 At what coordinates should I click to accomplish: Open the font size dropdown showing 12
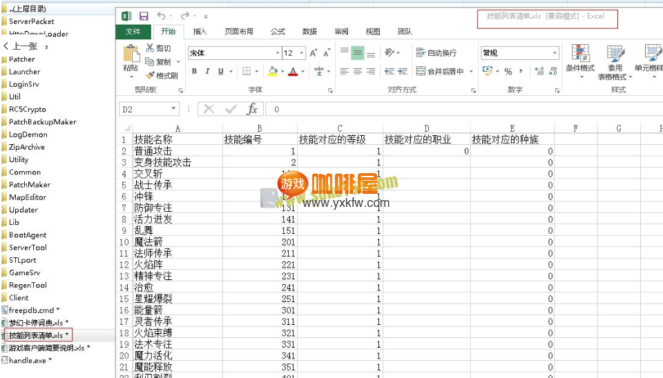tap(302, 53)
